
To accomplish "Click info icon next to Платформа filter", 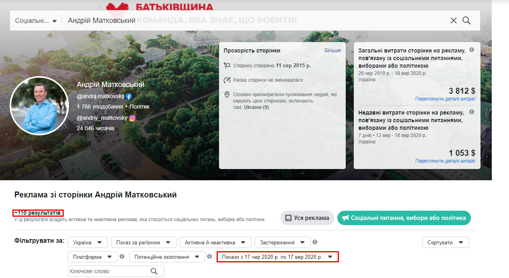I will (x=122, y=256).
